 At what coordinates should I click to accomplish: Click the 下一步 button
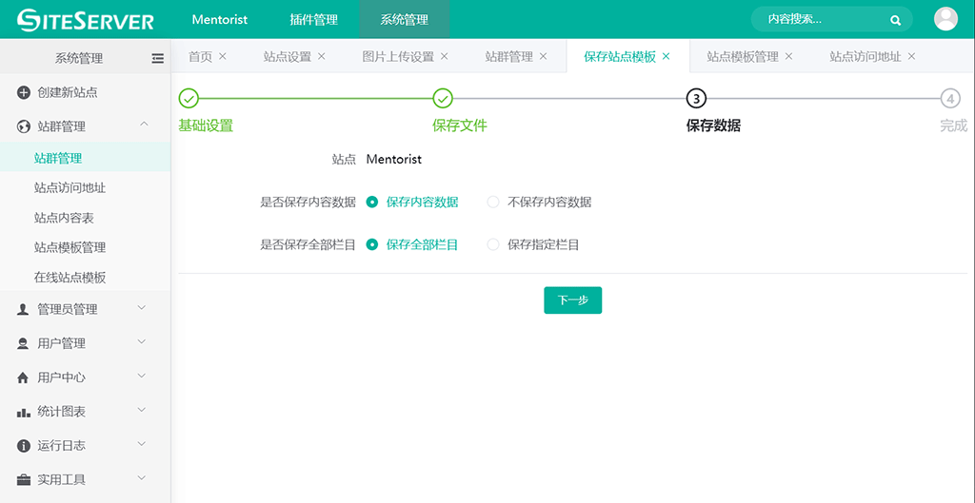click(x=572, y=300)
